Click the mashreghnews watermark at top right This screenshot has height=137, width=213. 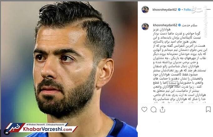click(x=205, y=22)
